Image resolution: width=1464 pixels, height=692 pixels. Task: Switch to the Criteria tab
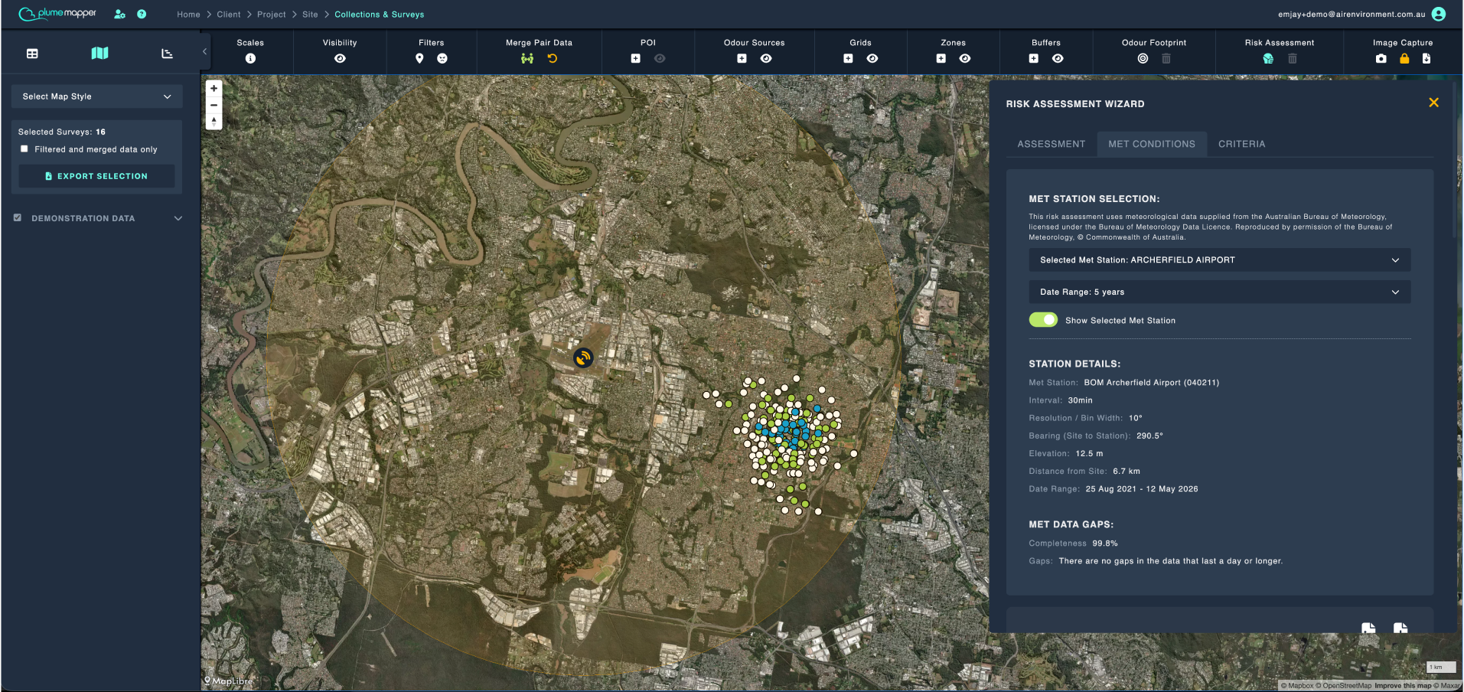pos(1242,144)
